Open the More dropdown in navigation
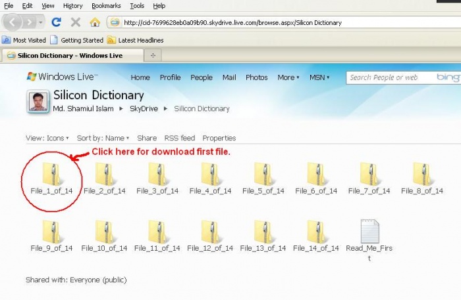 pos(288,77)
